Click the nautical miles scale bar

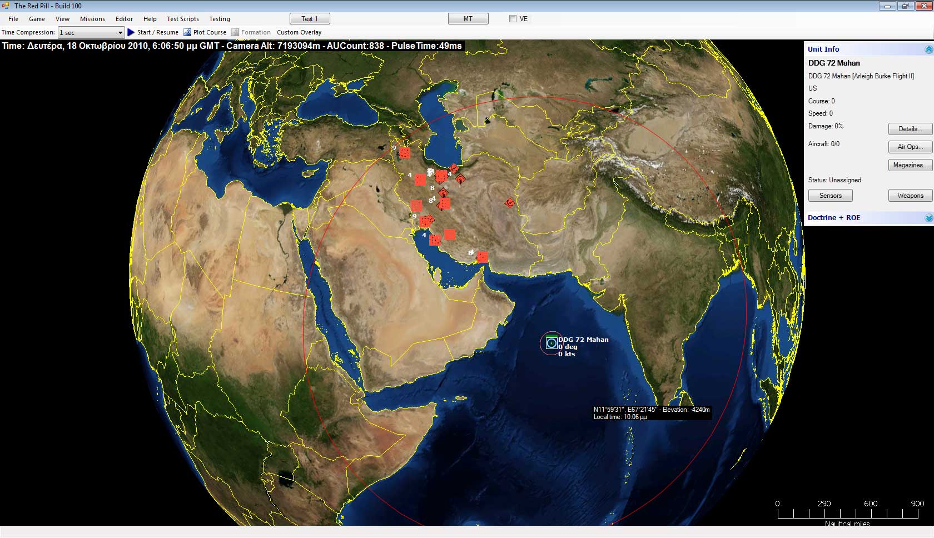pyautogui.click(x=847, y=513)
